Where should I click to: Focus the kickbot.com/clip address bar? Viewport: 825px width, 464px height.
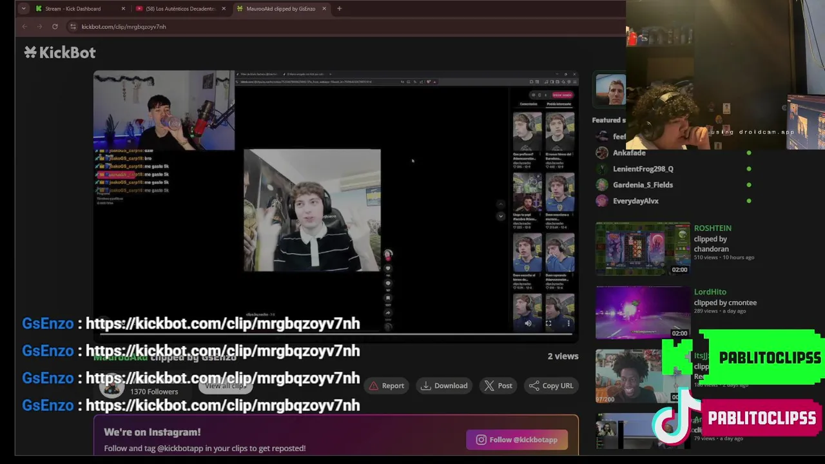tap(348, 26)
